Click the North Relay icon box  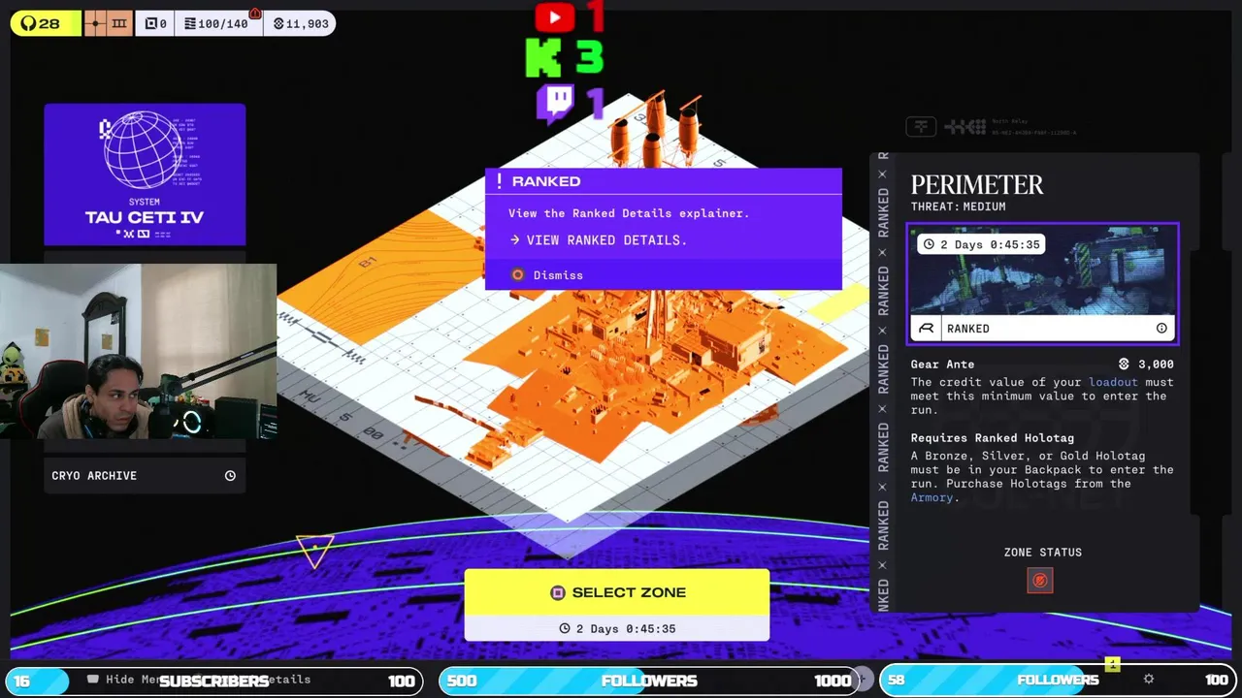[921, 127]
